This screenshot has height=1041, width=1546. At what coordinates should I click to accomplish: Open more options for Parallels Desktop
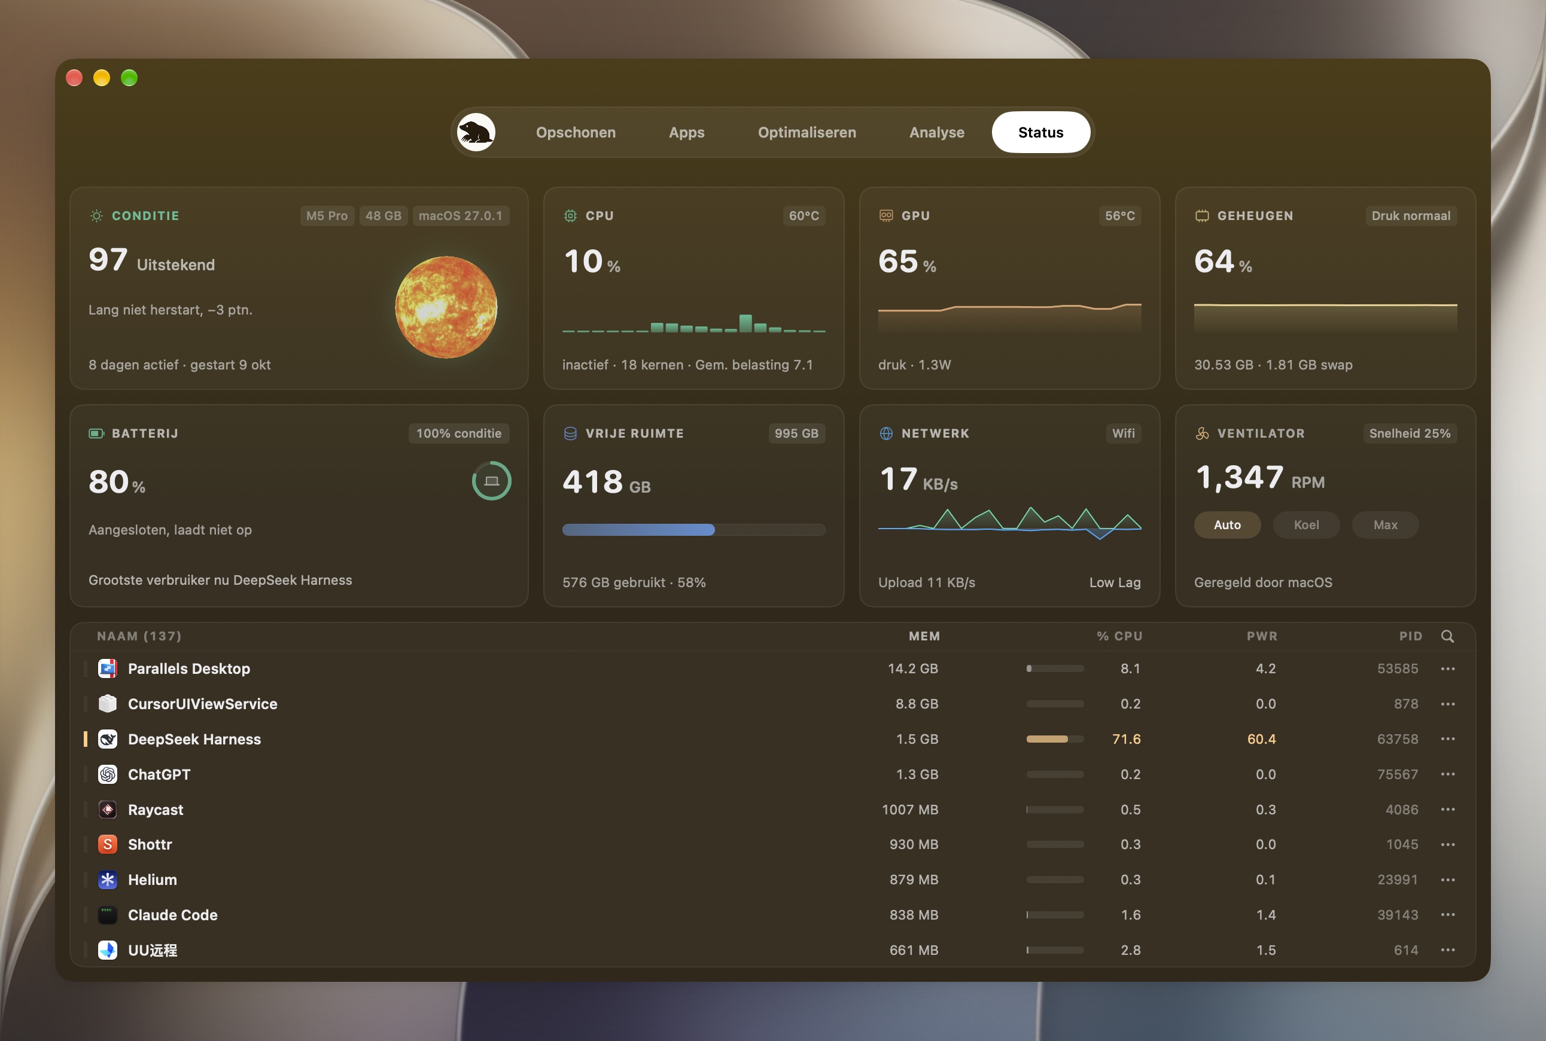coord(1448,668)
